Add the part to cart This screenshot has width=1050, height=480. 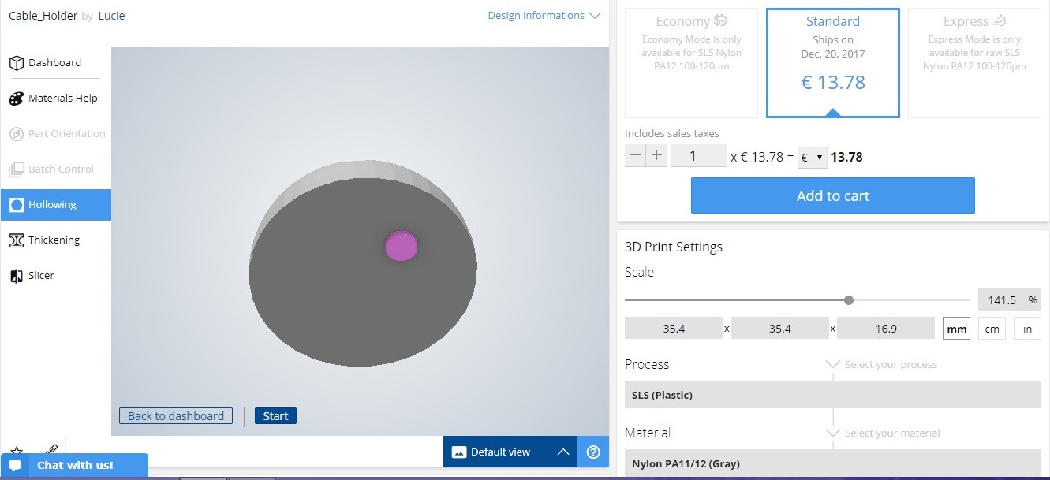pyautogui.click(x=833, y=195)
